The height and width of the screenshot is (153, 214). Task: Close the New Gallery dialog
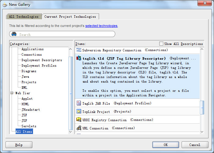(205, 3)
